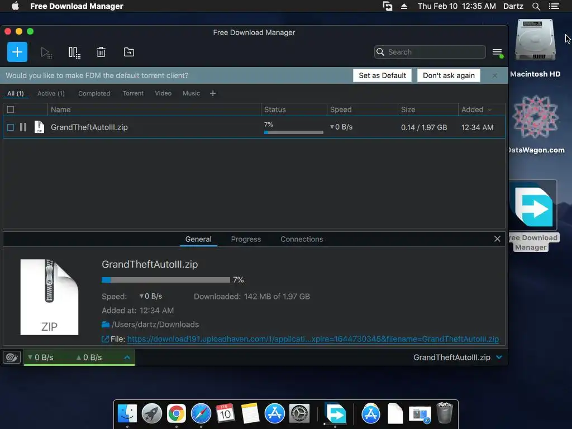572x429 pixels.
Task: Open the Apple menu
Action: point(15,6)
